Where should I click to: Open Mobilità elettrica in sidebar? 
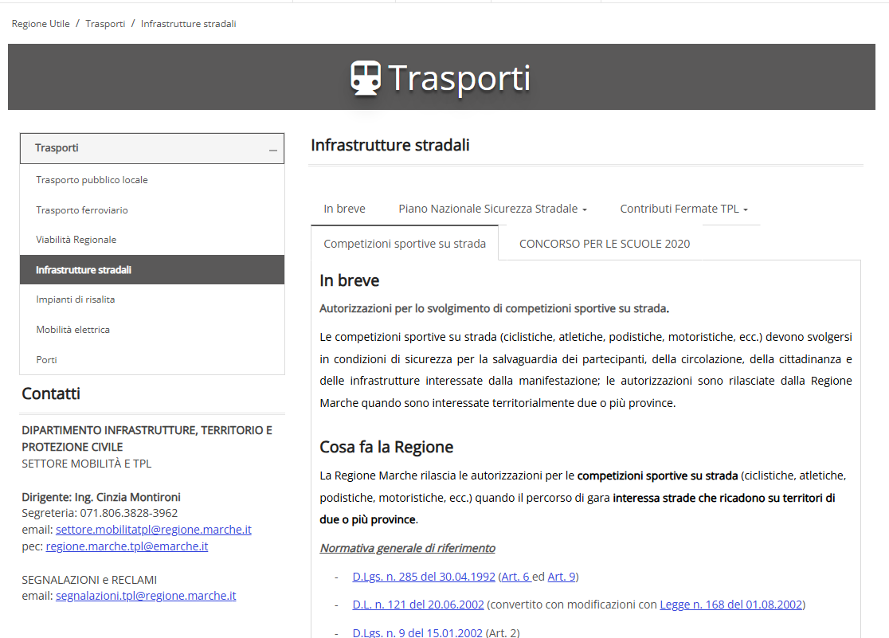point(152,330)
